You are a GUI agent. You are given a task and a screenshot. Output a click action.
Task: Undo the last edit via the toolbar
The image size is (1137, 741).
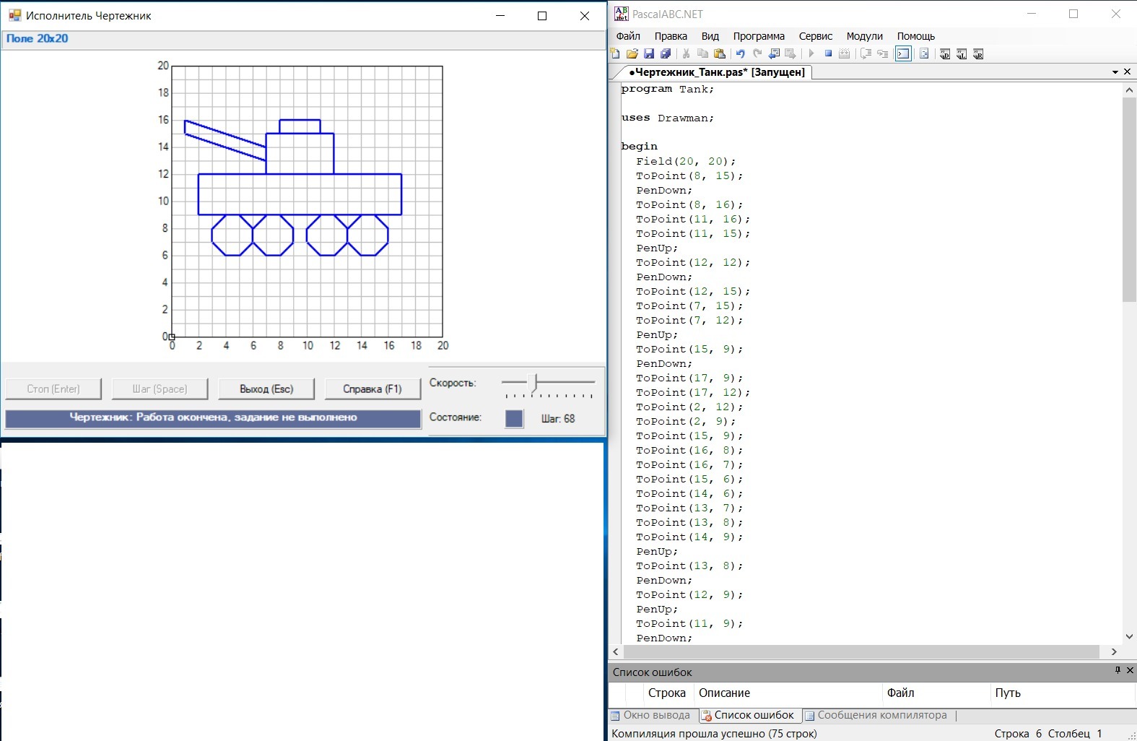point(740,53)
